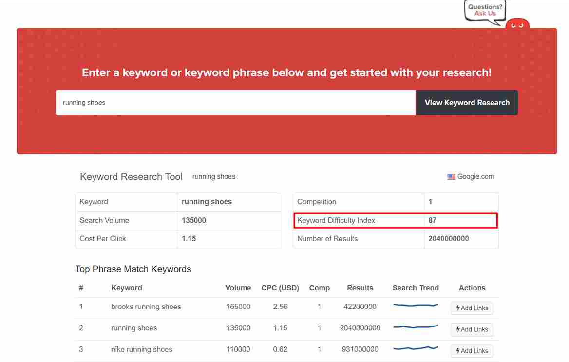The width and height of the screenshot is (569, 362).
Task: Click the lightning bolt on first Add Links button
Action: click(x=458, y=308)
